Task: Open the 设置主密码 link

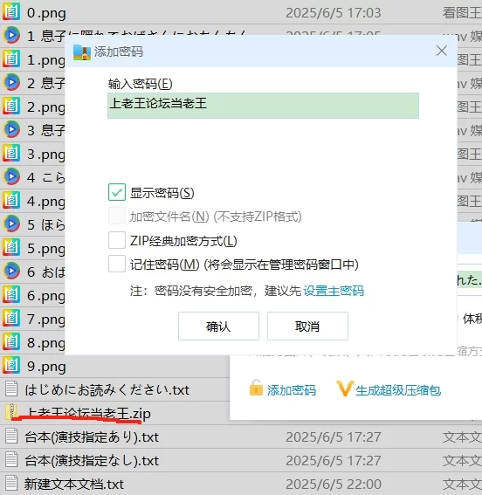Action: click(x=334, y=291)
